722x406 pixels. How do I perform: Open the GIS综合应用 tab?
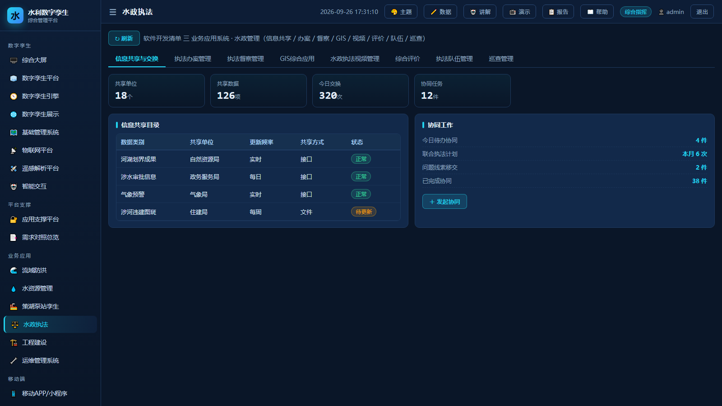tap(297, 59)
